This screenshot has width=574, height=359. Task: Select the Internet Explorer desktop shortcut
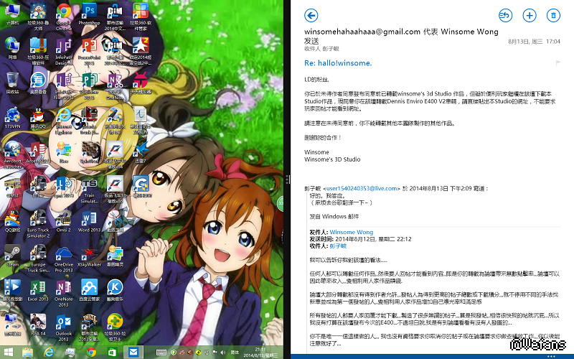coord(63,120)
